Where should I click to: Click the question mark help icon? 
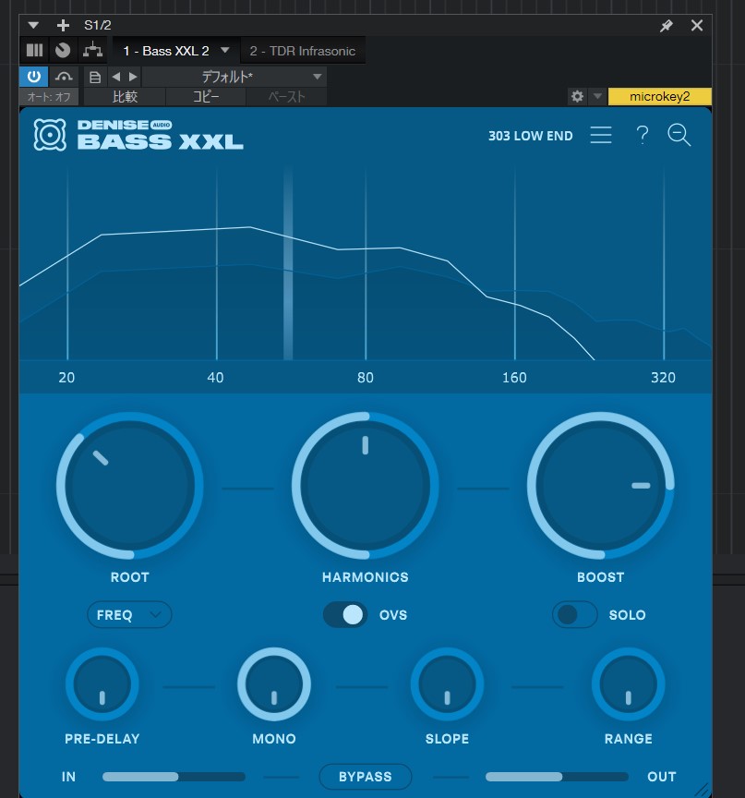click(x=643, y=136)
